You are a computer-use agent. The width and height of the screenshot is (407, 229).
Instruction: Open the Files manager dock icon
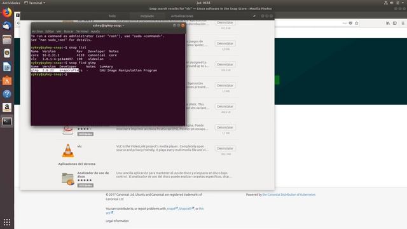pyautogui.click(x=7, y=39)
